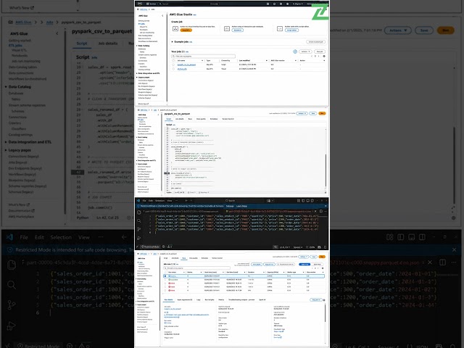
Task: Expand the Example jobs section
Action: point(172,42)
